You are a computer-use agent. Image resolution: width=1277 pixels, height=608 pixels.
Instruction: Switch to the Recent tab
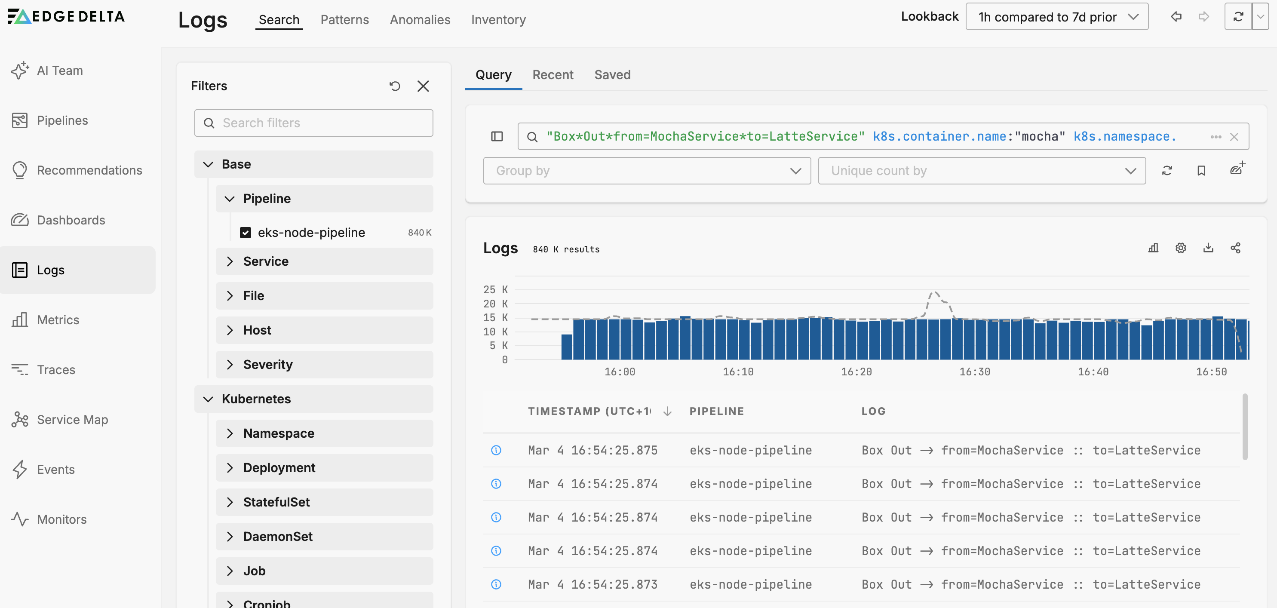click(x=553, y=74)
